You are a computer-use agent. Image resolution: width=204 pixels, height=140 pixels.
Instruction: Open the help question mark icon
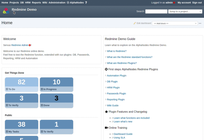click(x=86, y=3)
